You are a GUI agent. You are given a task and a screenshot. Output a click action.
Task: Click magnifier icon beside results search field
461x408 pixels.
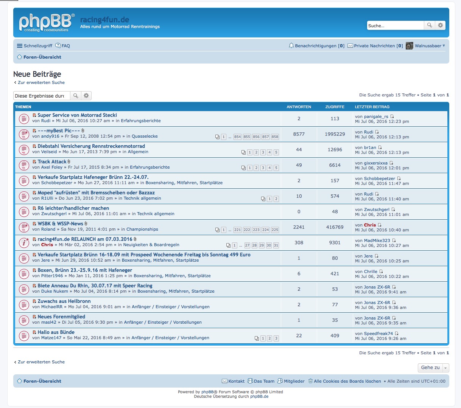(76, 96)
